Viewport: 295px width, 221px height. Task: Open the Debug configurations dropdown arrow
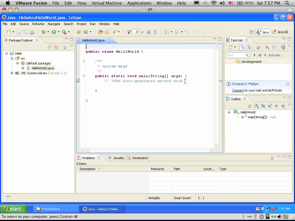pyautogui.click(x=48, y=32)
